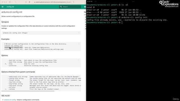Copy the synopsis code block with copy icon
This screenshot has height=101, width=180.
tap(79, 33)
